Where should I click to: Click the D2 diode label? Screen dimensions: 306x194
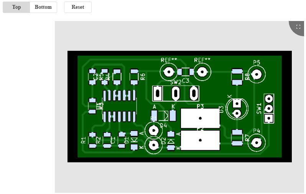[x=164, y=141]
